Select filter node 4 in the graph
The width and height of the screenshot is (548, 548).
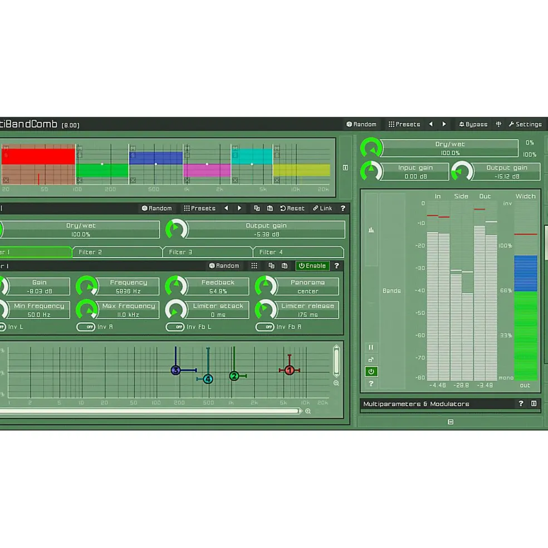pos(208,379)
